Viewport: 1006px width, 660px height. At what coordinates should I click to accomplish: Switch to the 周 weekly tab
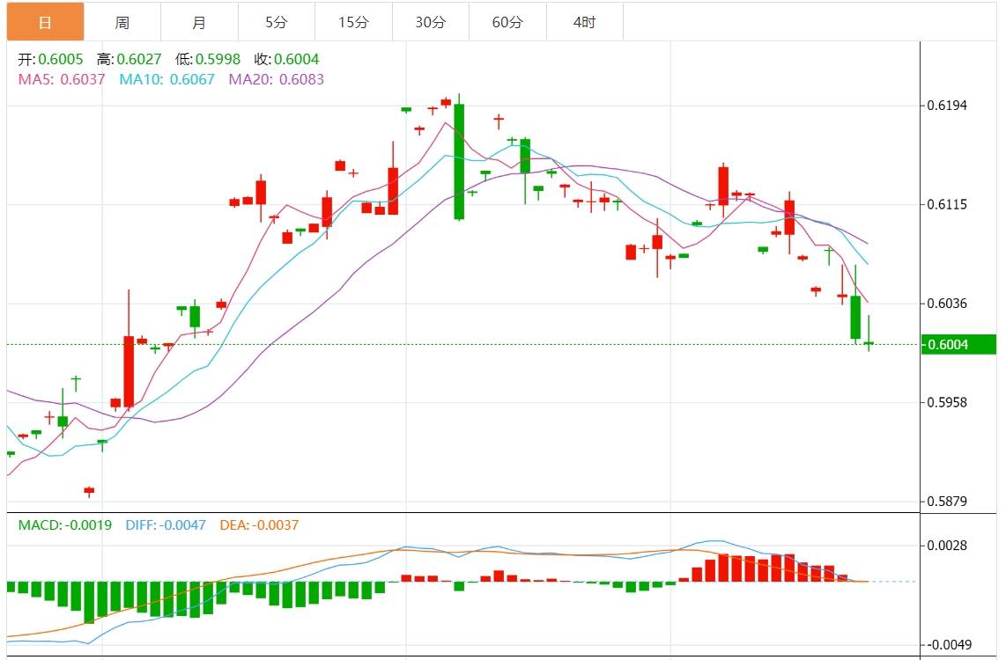pos(122,22)
